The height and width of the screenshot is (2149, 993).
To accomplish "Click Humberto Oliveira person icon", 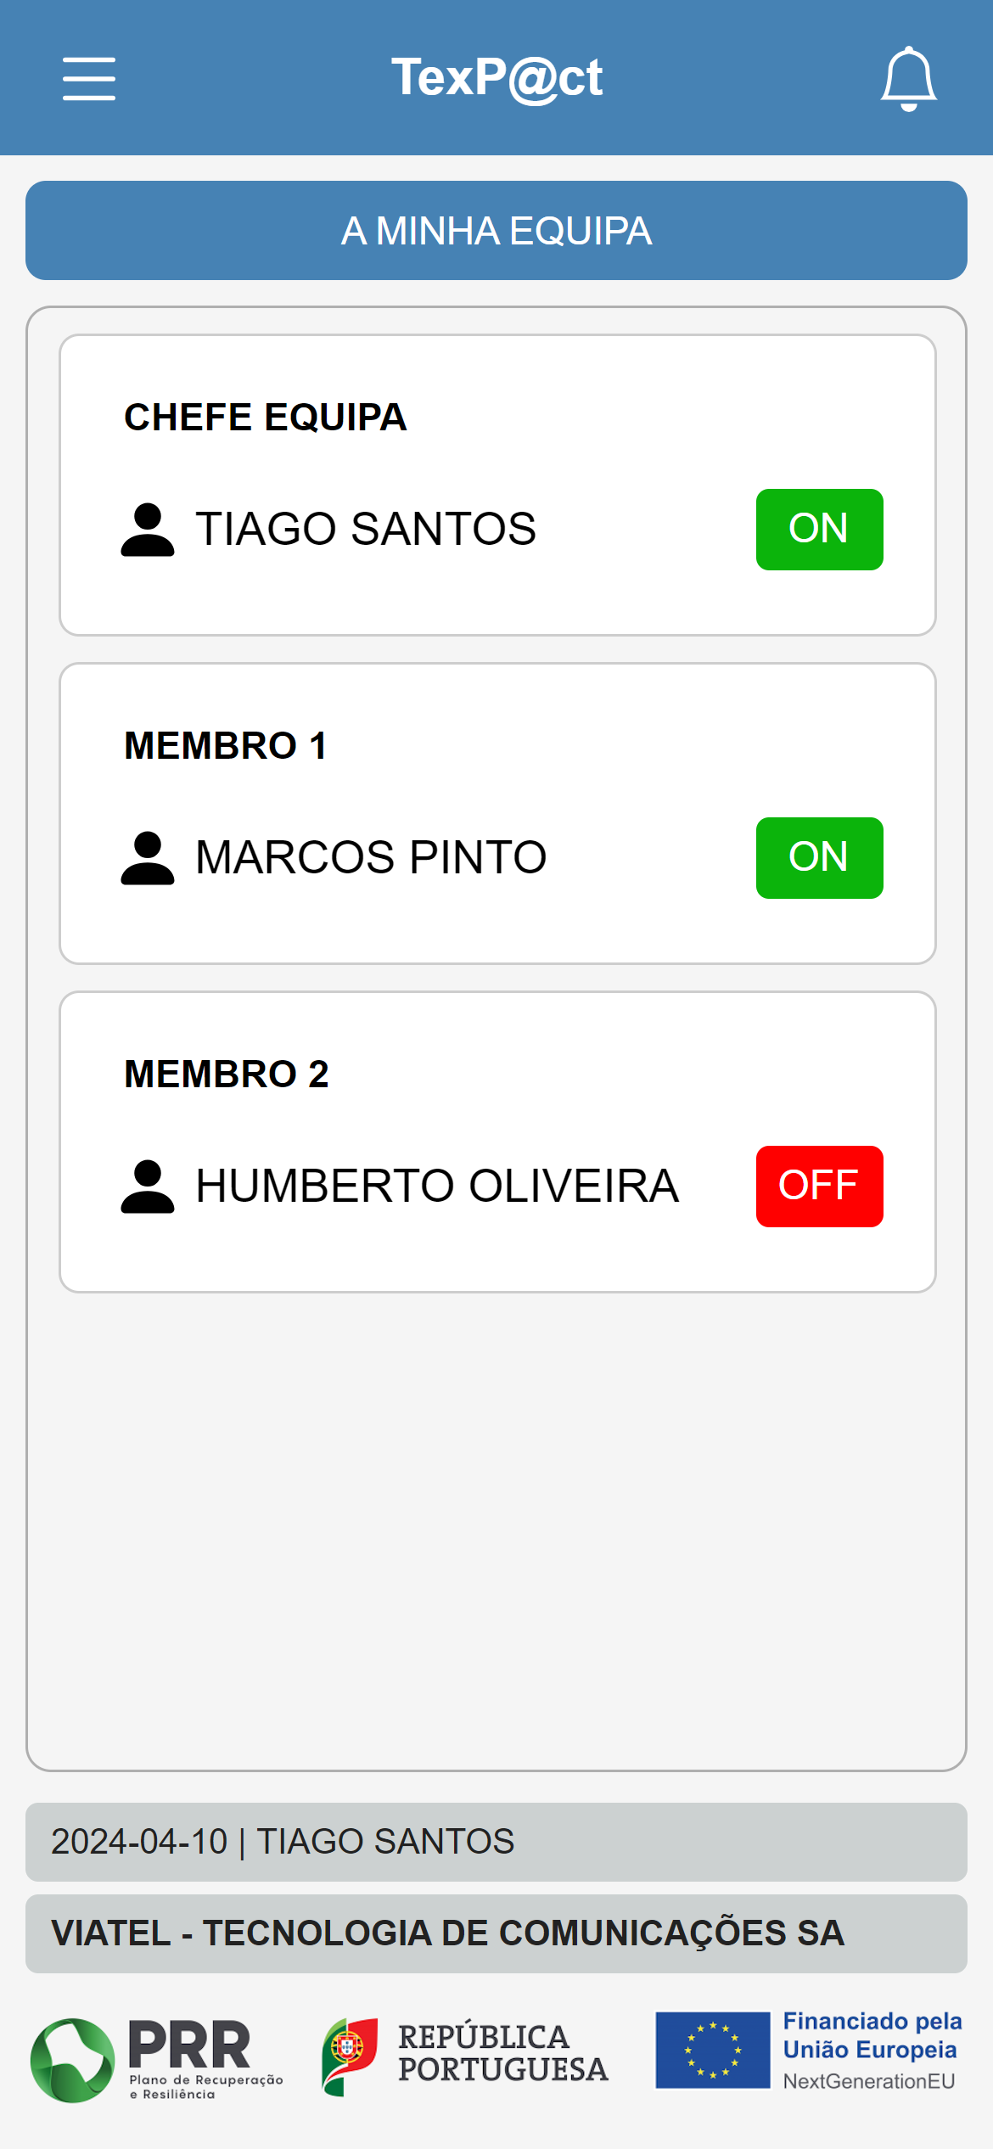I will [148, 1187].
